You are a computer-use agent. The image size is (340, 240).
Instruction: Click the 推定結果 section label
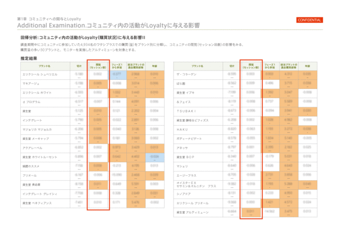click(29, 58)
